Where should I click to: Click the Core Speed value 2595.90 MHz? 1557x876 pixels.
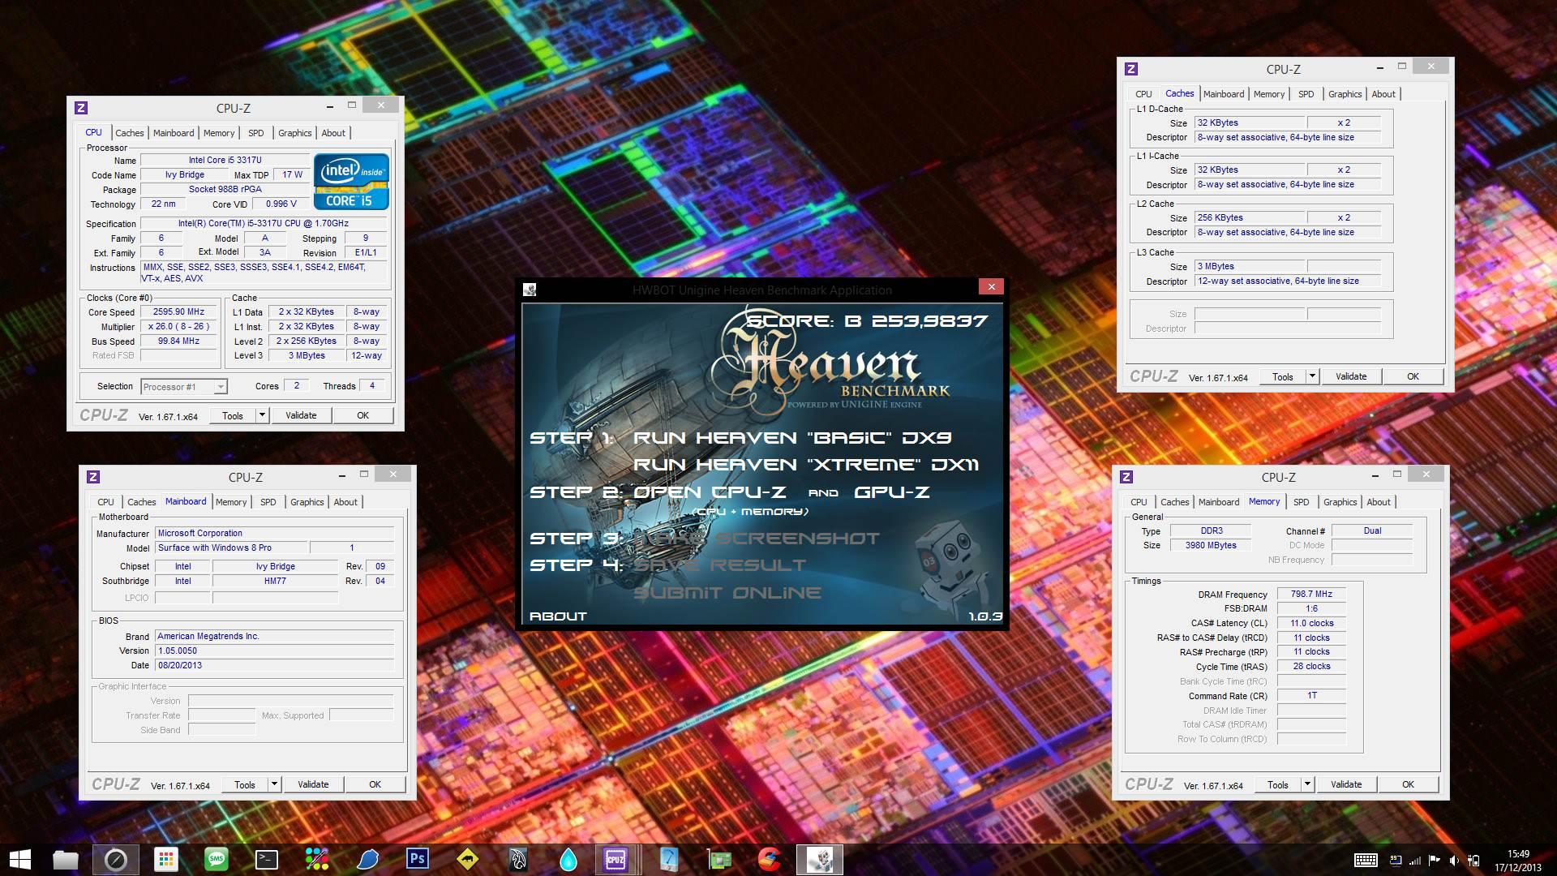click(179, 312)
